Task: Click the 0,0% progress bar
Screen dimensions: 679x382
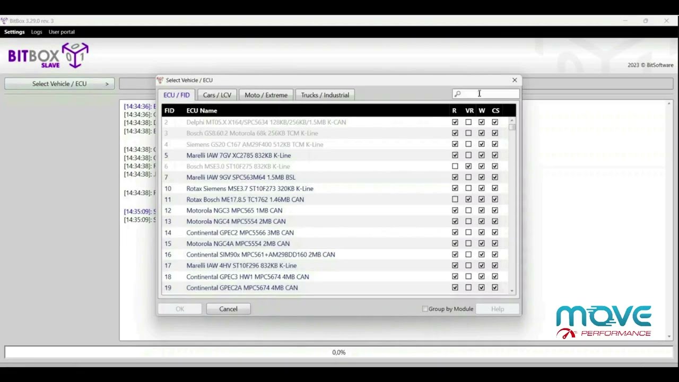Action: click(338, 352)
